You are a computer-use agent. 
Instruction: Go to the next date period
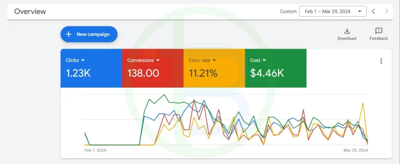point(387,11)
